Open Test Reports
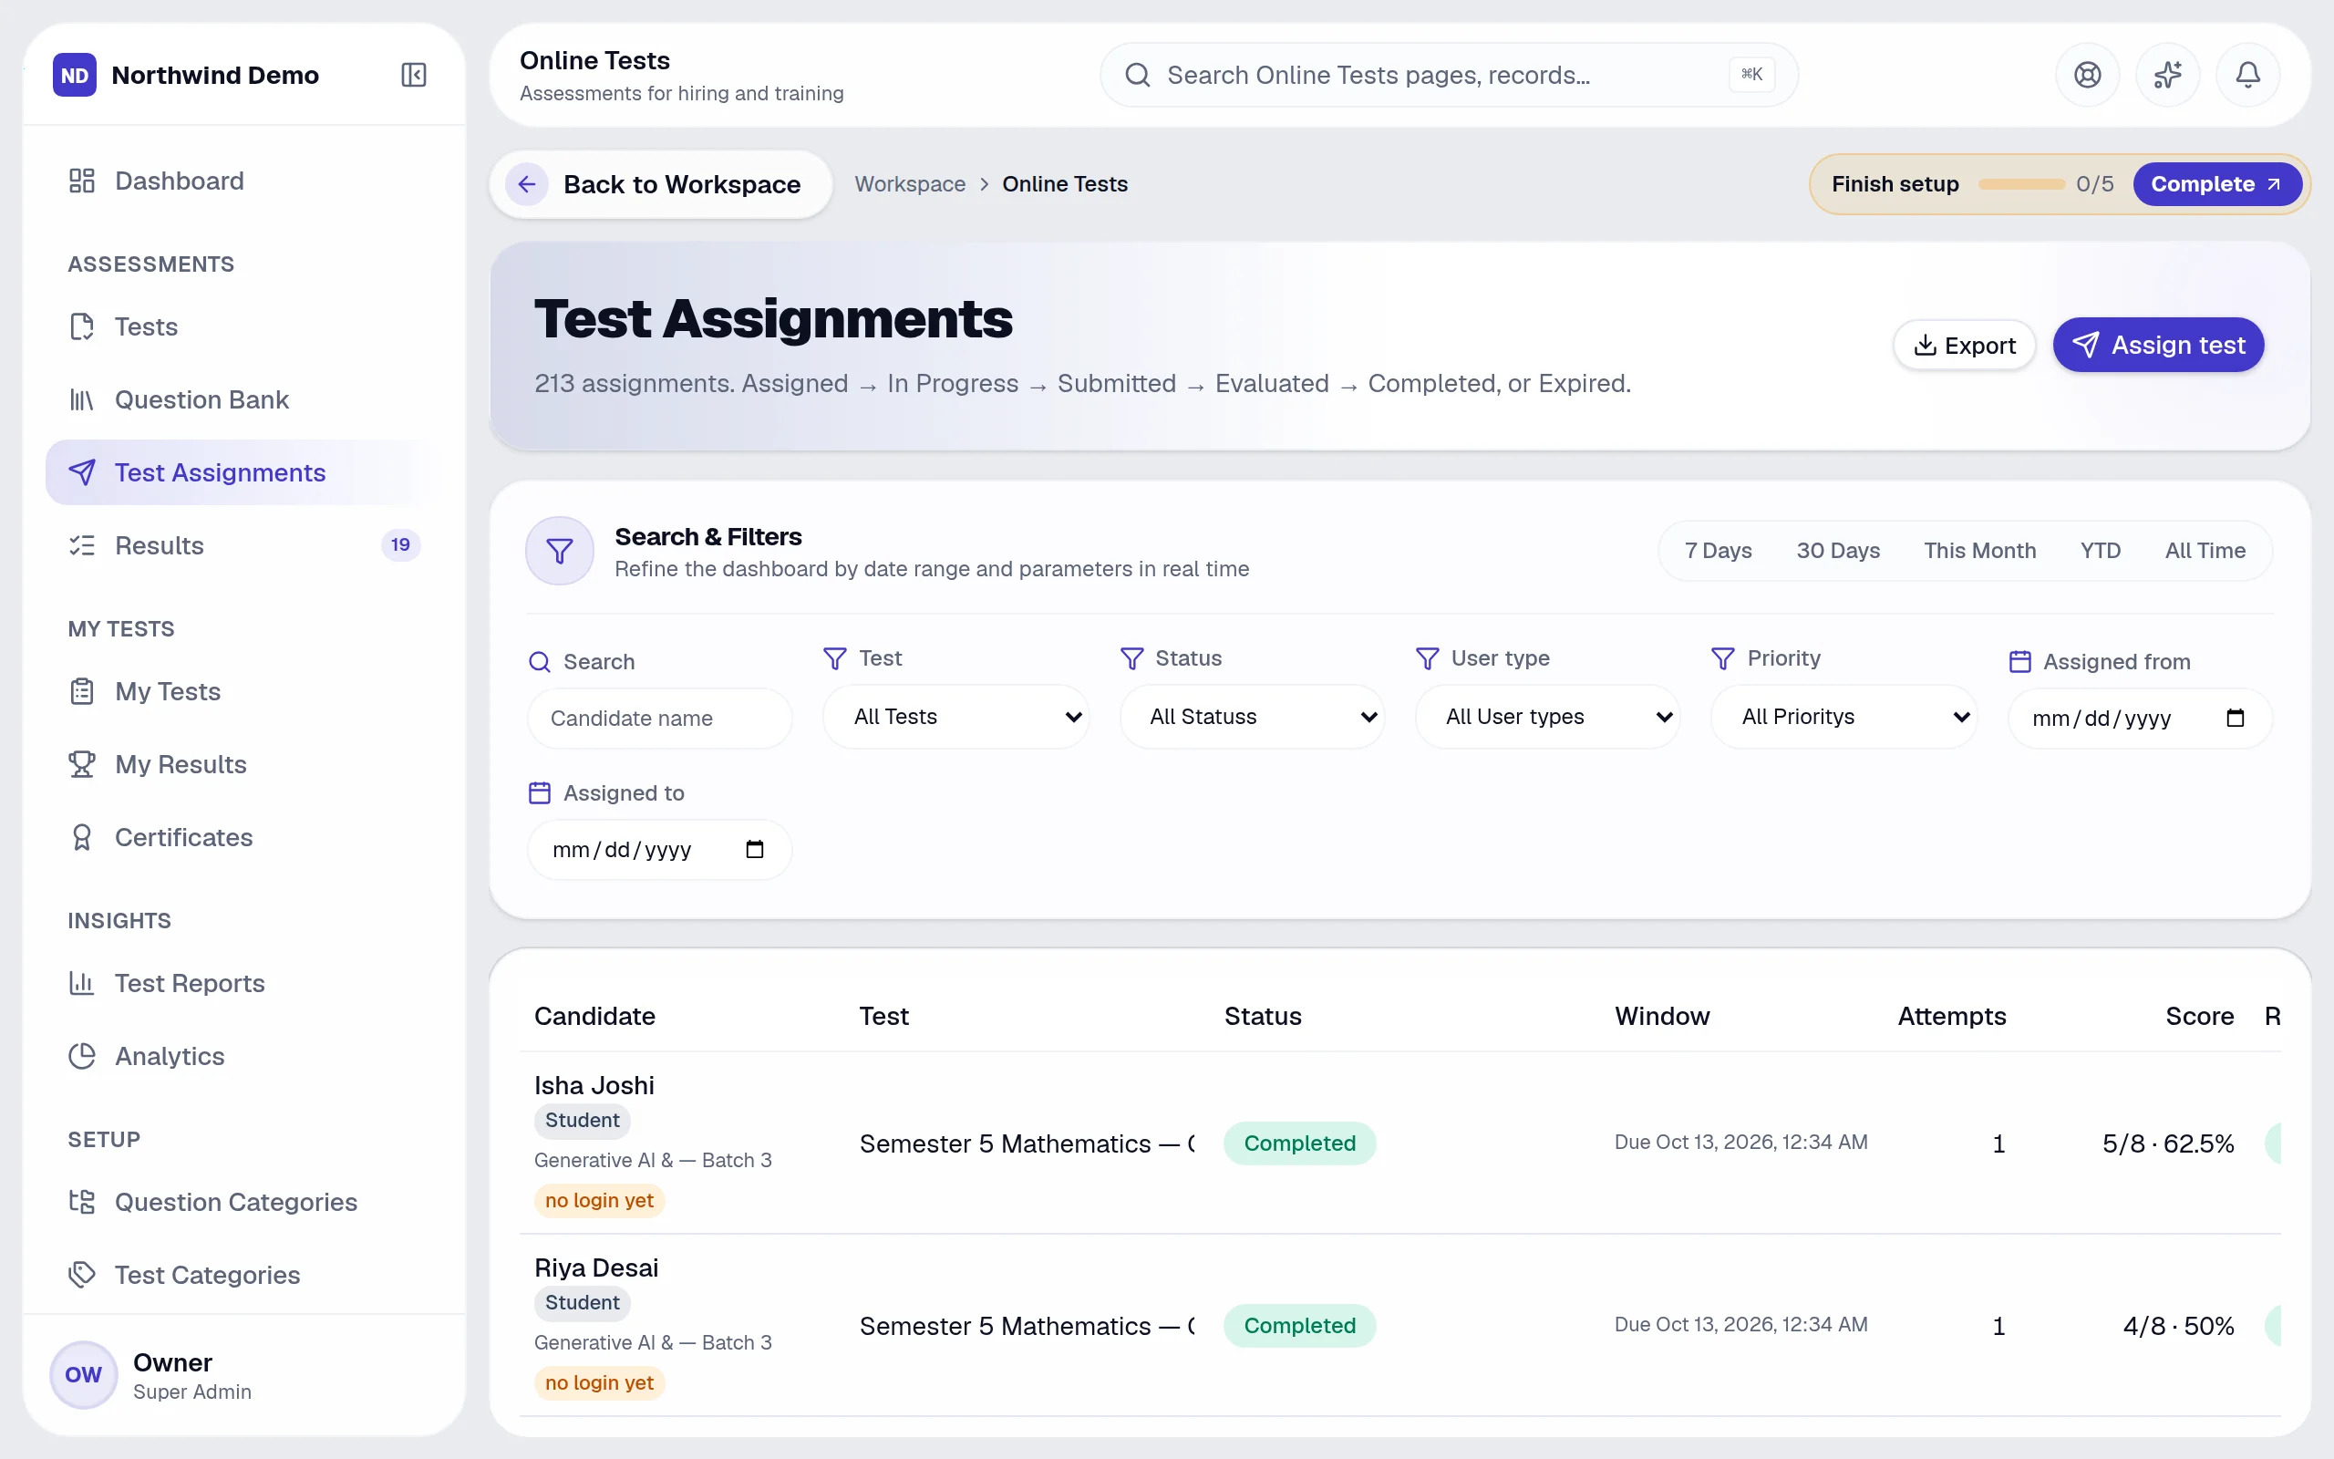Viewport: 2334px width, 1459px height. pyautogui.click(x=245, y=983)
